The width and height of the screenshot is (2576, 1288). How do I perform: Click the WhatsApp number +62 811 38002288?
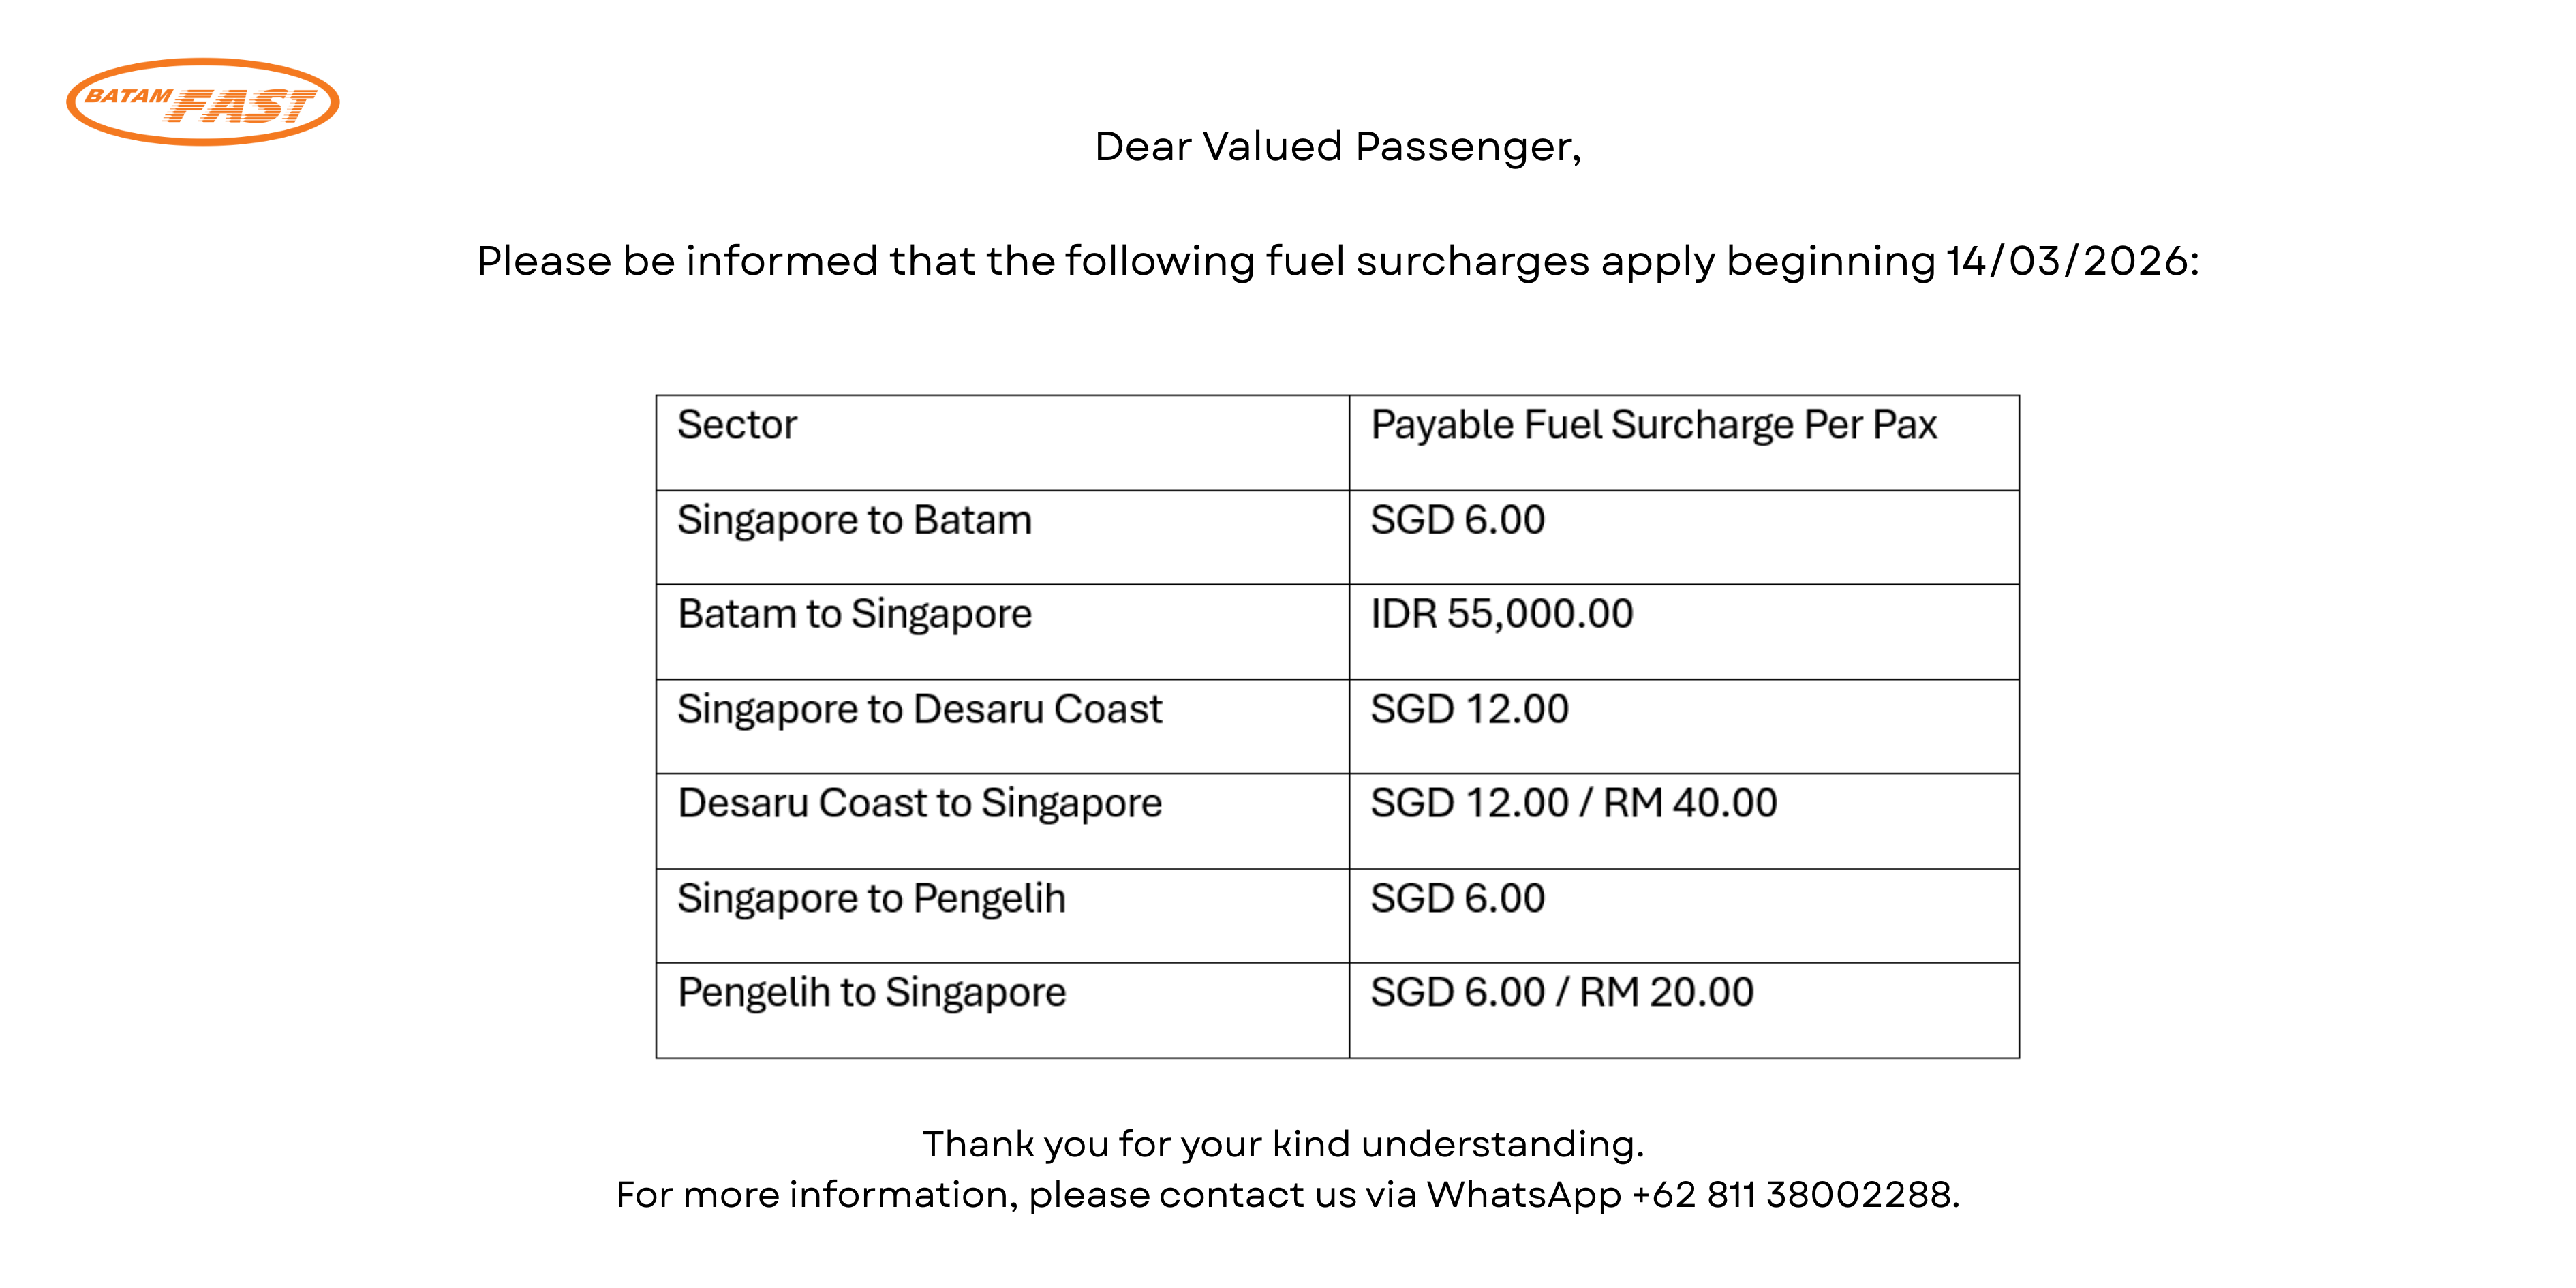(x=1794, y=1195)
